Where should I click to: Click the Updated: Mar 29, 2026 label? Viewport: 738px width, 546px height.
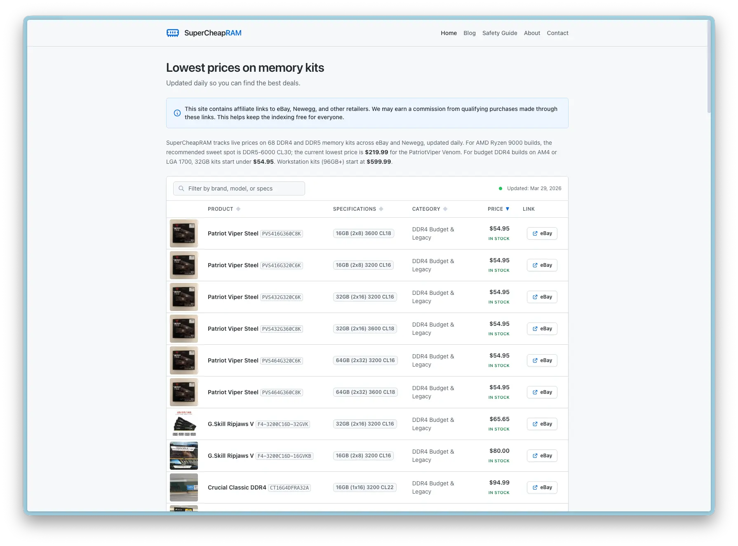coord(534,188)
